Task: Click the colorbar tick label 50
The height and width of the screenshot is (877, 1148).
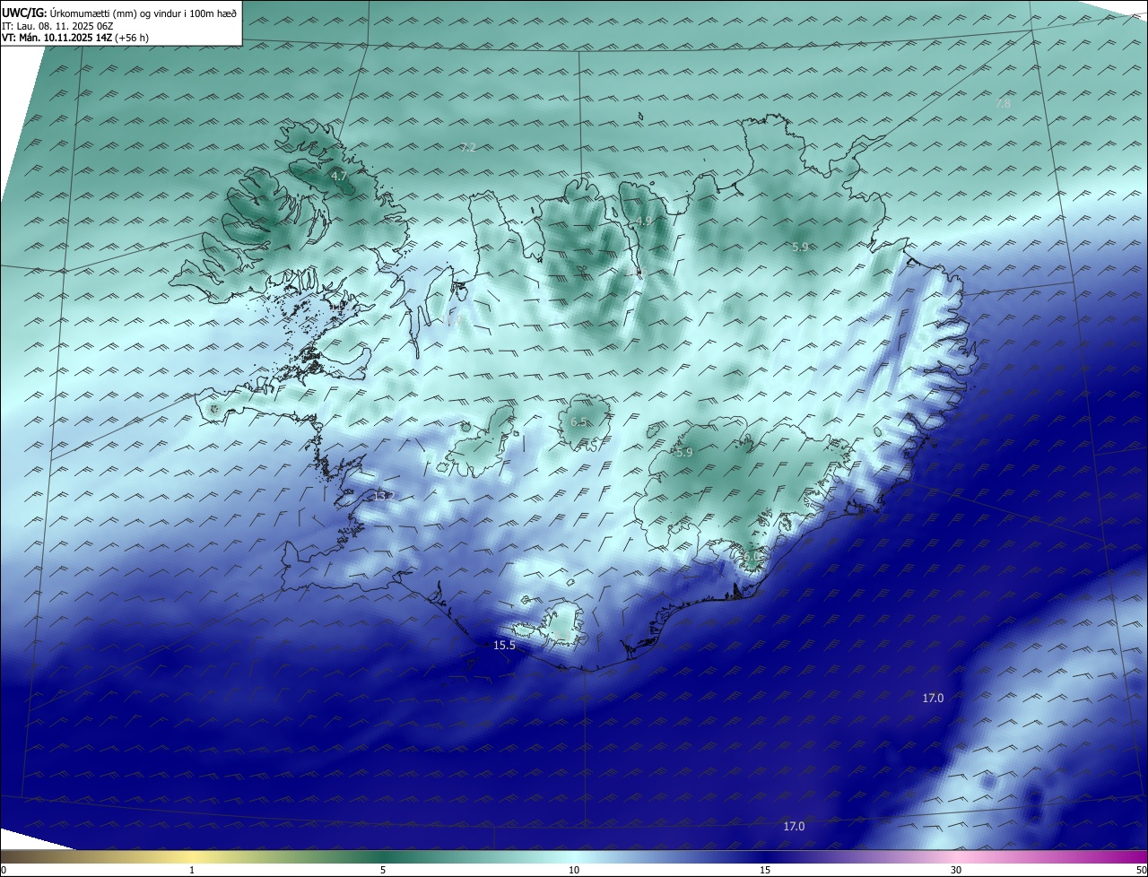Action: 1141,870
